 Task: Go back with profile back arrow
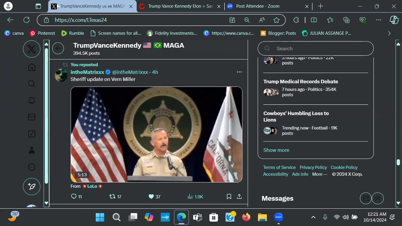[58, 48]
